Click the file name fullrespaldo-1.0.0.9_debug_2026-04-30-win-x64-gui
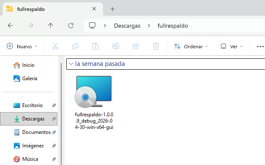The height and width of the screenshot is (165, 265). (94, 121)
